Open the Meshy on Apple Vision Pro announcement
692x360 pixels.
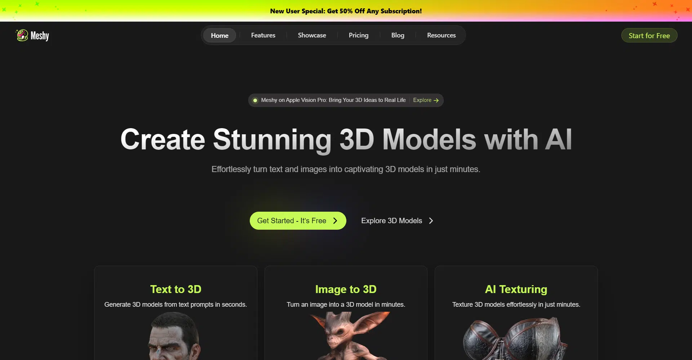(x=333, y=100)
